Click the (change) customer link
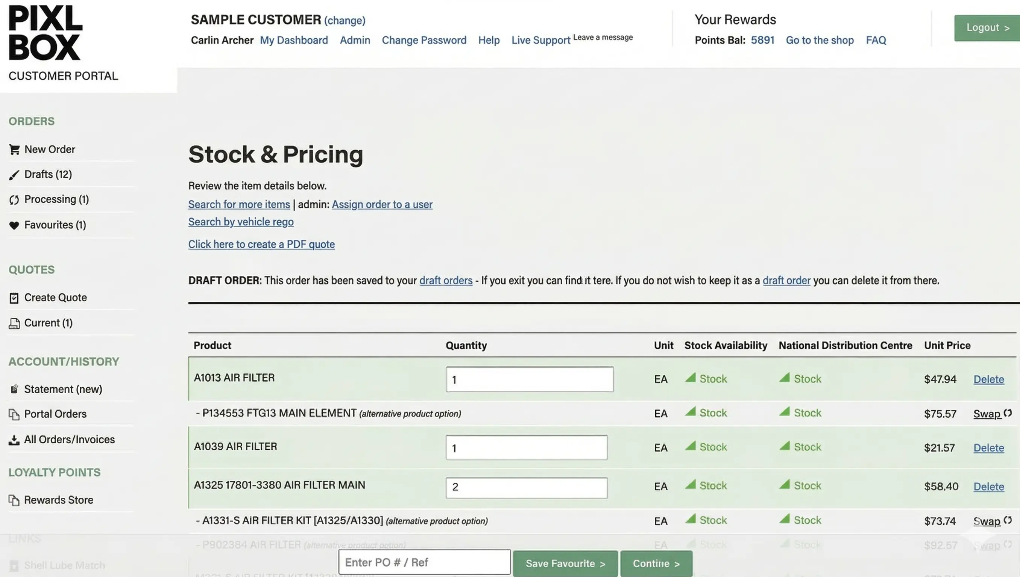 click(x=345, y=20)
